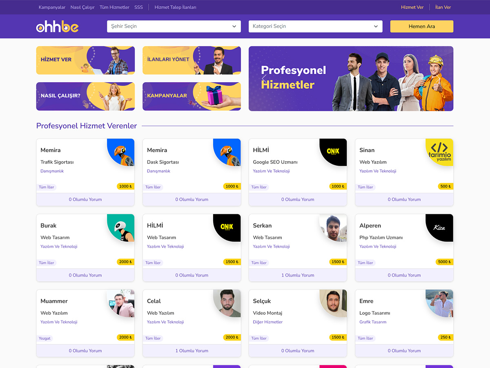This screenshot has width=490, height=368.
Task: Open Sinan's tarimio yazılım logo
Action: (439, 152)
